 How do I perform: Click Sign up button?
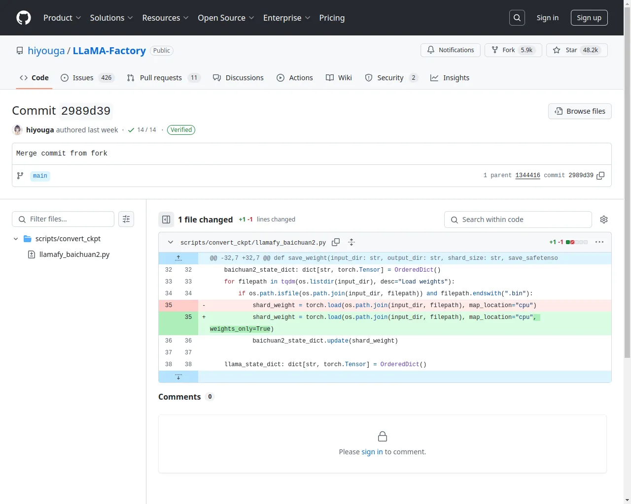[589, 18]
